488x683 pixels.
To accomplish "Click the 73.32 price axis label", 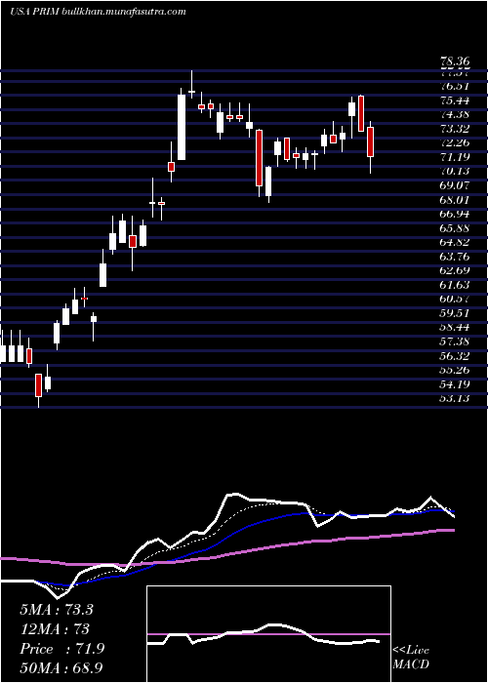I will tap(455, 129).
